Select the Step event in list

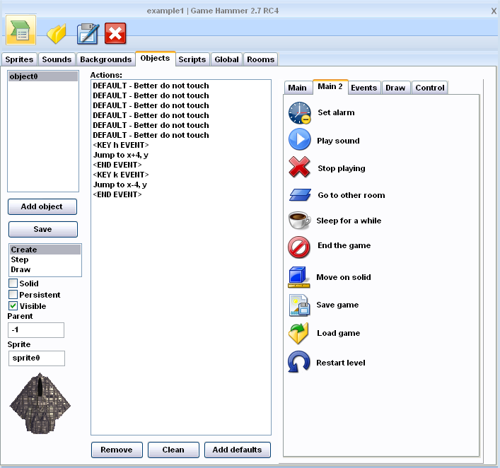point(20,259)
